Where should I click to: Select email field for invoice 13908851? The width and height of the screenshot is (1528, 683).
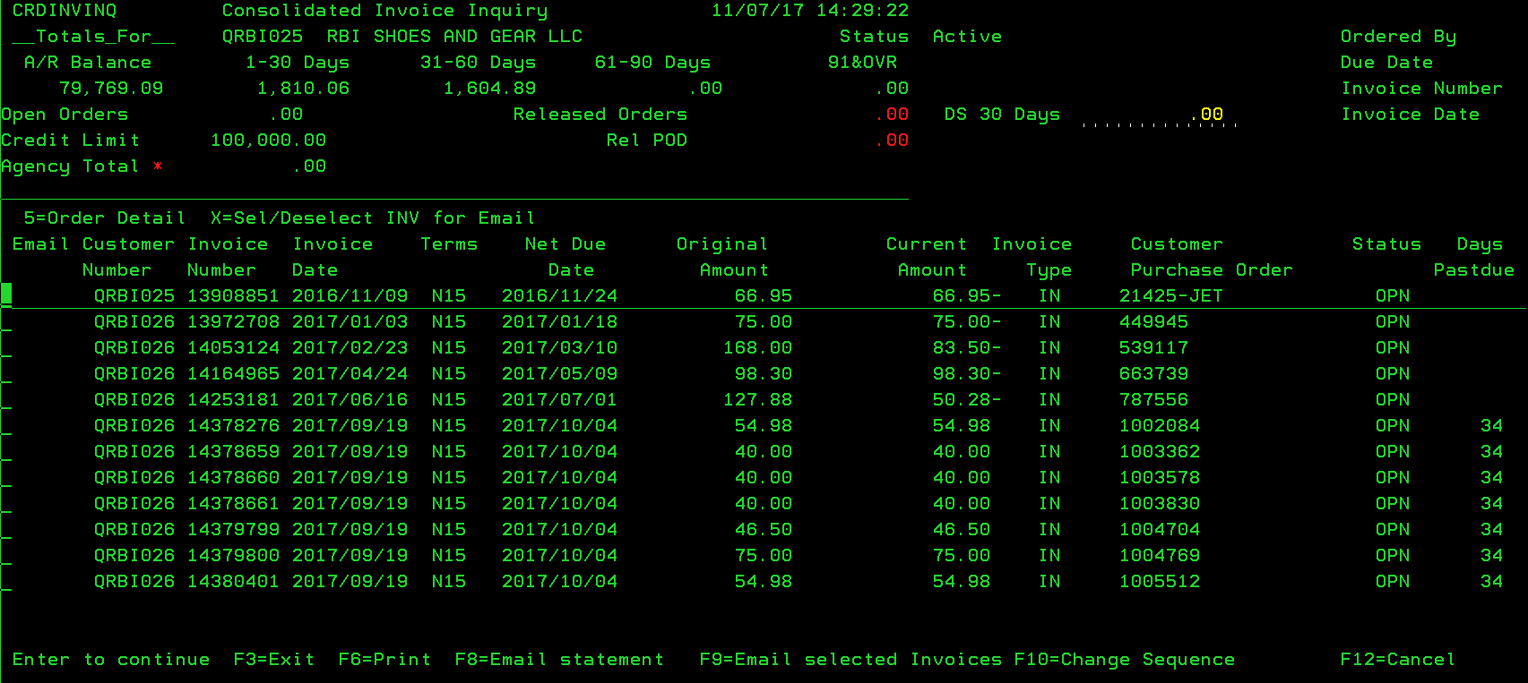[x=6, y=295]
